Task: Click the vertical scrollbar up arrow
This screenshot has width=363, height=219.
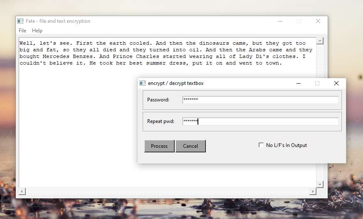Action: (320, 41)
